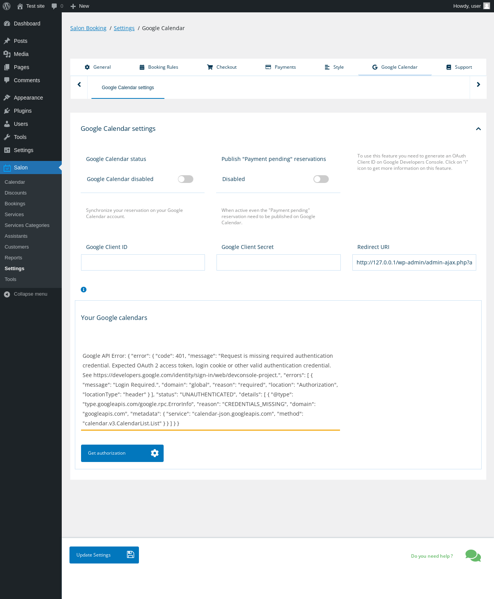
Task: Follow the Settings breadcrumb link
Action: [x=124, y=28]
